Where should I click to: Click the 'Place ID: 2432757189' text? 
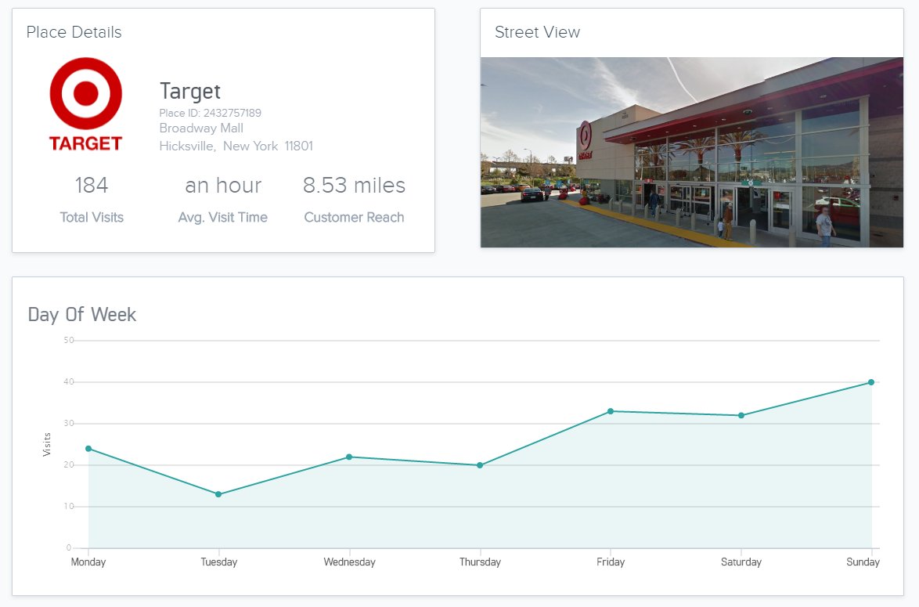[211, 113]
